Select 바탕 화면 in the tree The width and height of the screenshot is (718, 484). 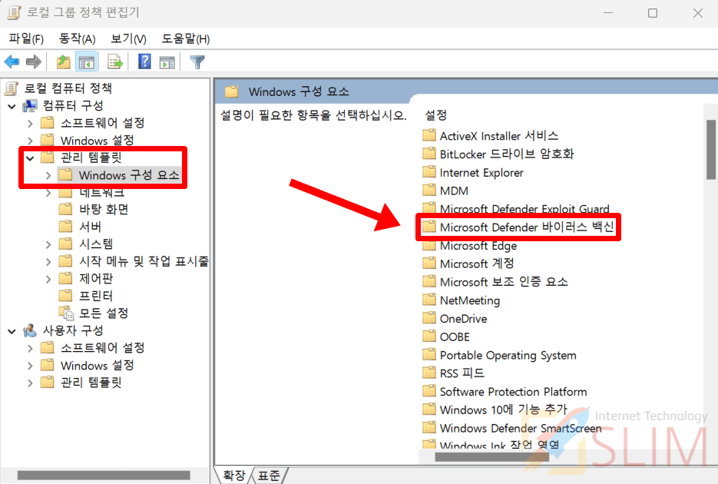(104, 210)
